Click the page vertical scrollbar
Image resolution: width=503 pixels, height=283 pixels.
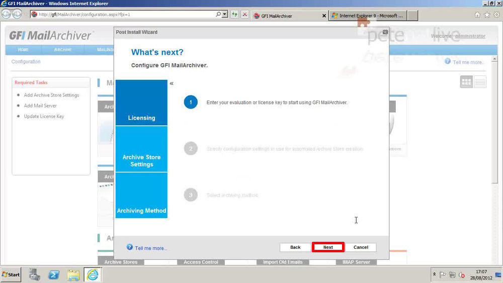point(494,123)
